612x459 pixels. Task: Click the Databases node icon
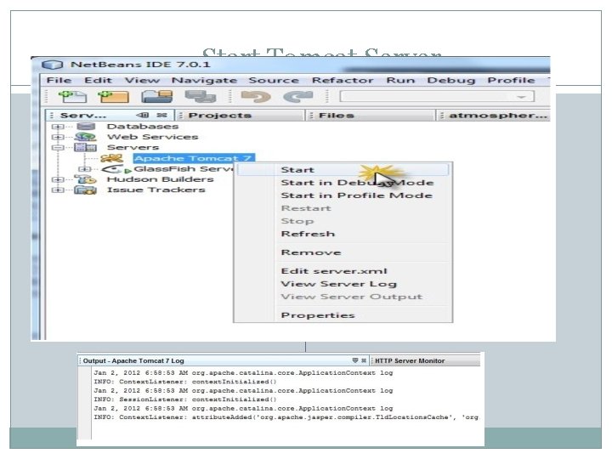86,127
